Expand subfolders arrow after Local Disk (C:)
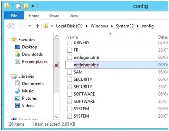Viewport: 169px width, 131px height. pos(87,26)
